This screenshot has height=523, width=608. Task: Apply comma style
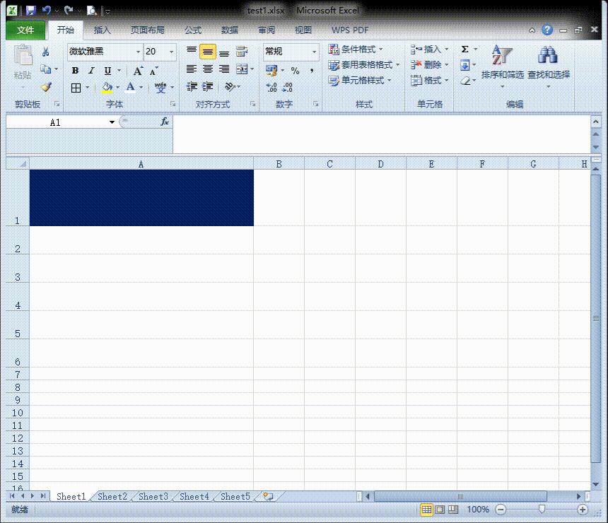(x=312, y=71)
